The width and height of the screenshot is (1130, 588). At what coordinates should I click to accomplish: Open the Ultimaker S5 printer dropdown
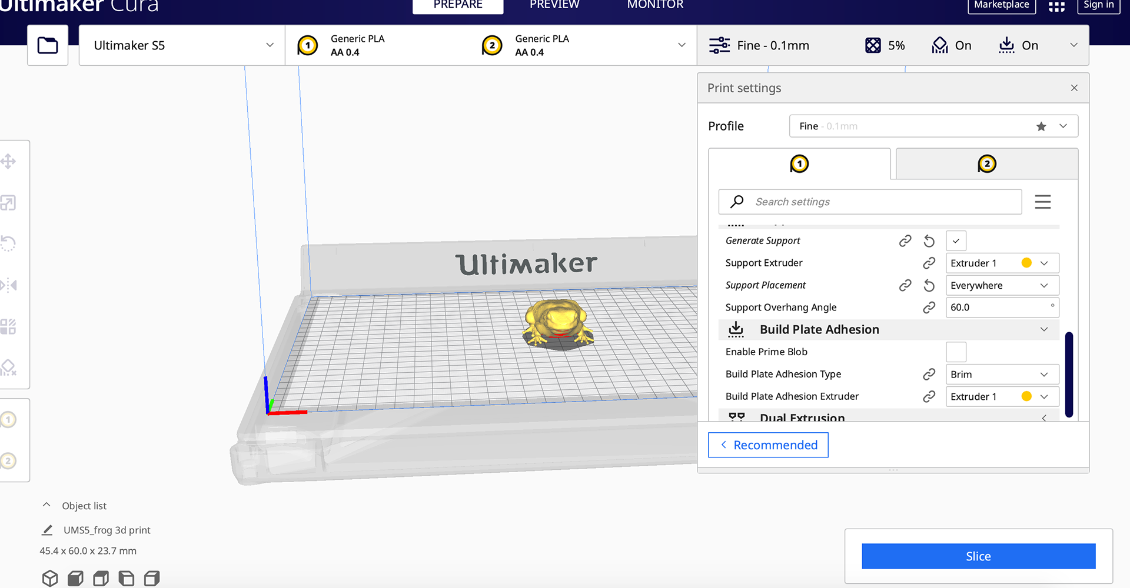[x=182, y=45]
